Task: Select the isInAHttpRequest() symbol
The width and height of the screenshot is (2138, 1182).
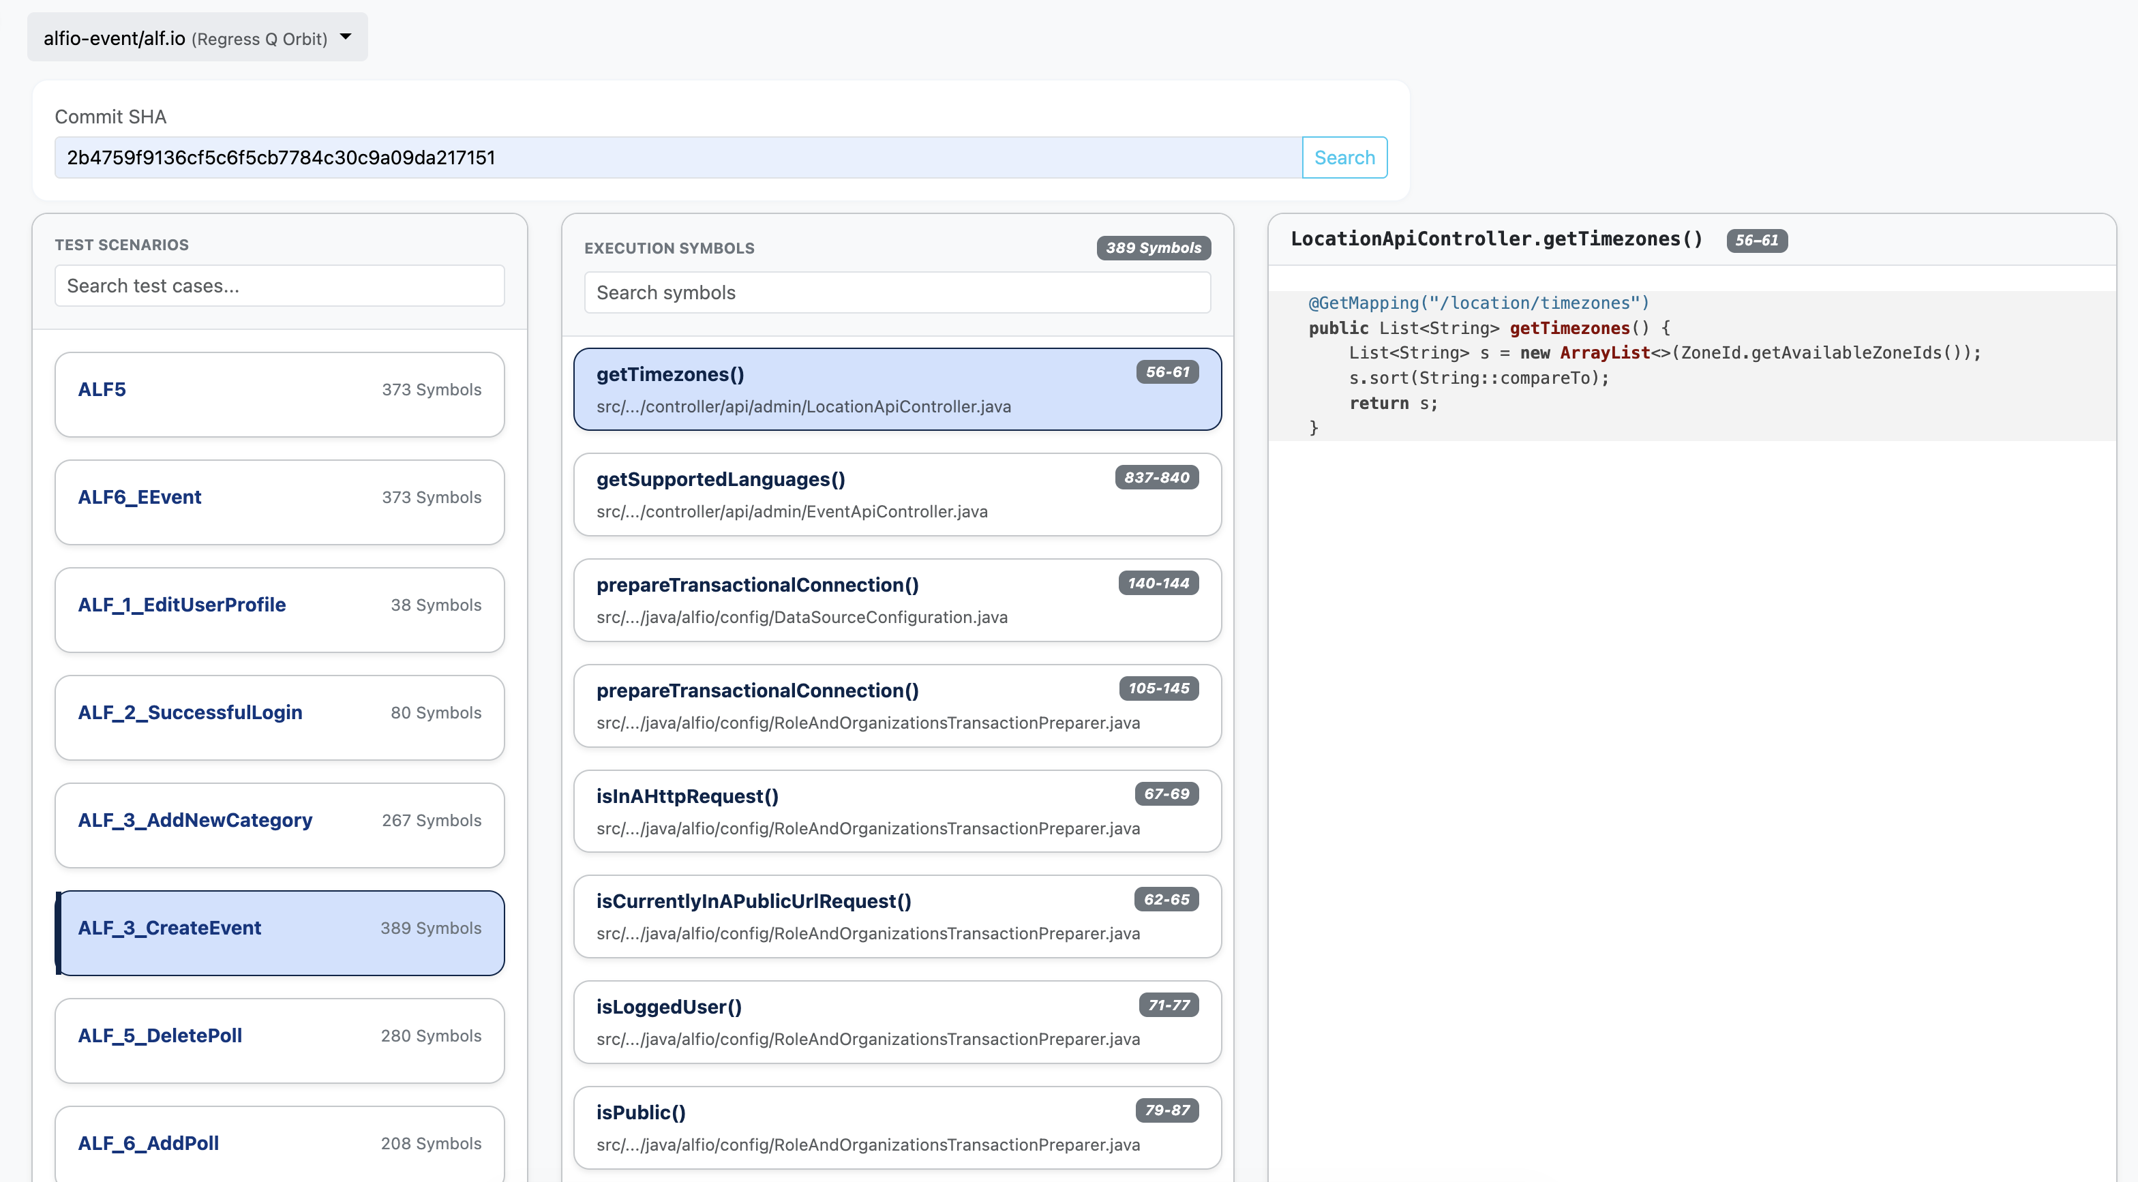Action: coord(897,811)
